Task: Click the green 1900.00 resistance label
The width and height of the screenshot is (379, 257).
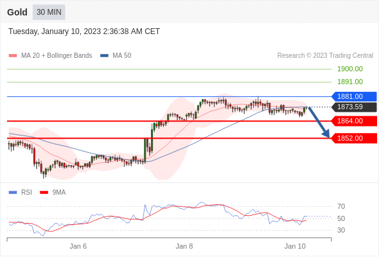Action: (350, 69)
